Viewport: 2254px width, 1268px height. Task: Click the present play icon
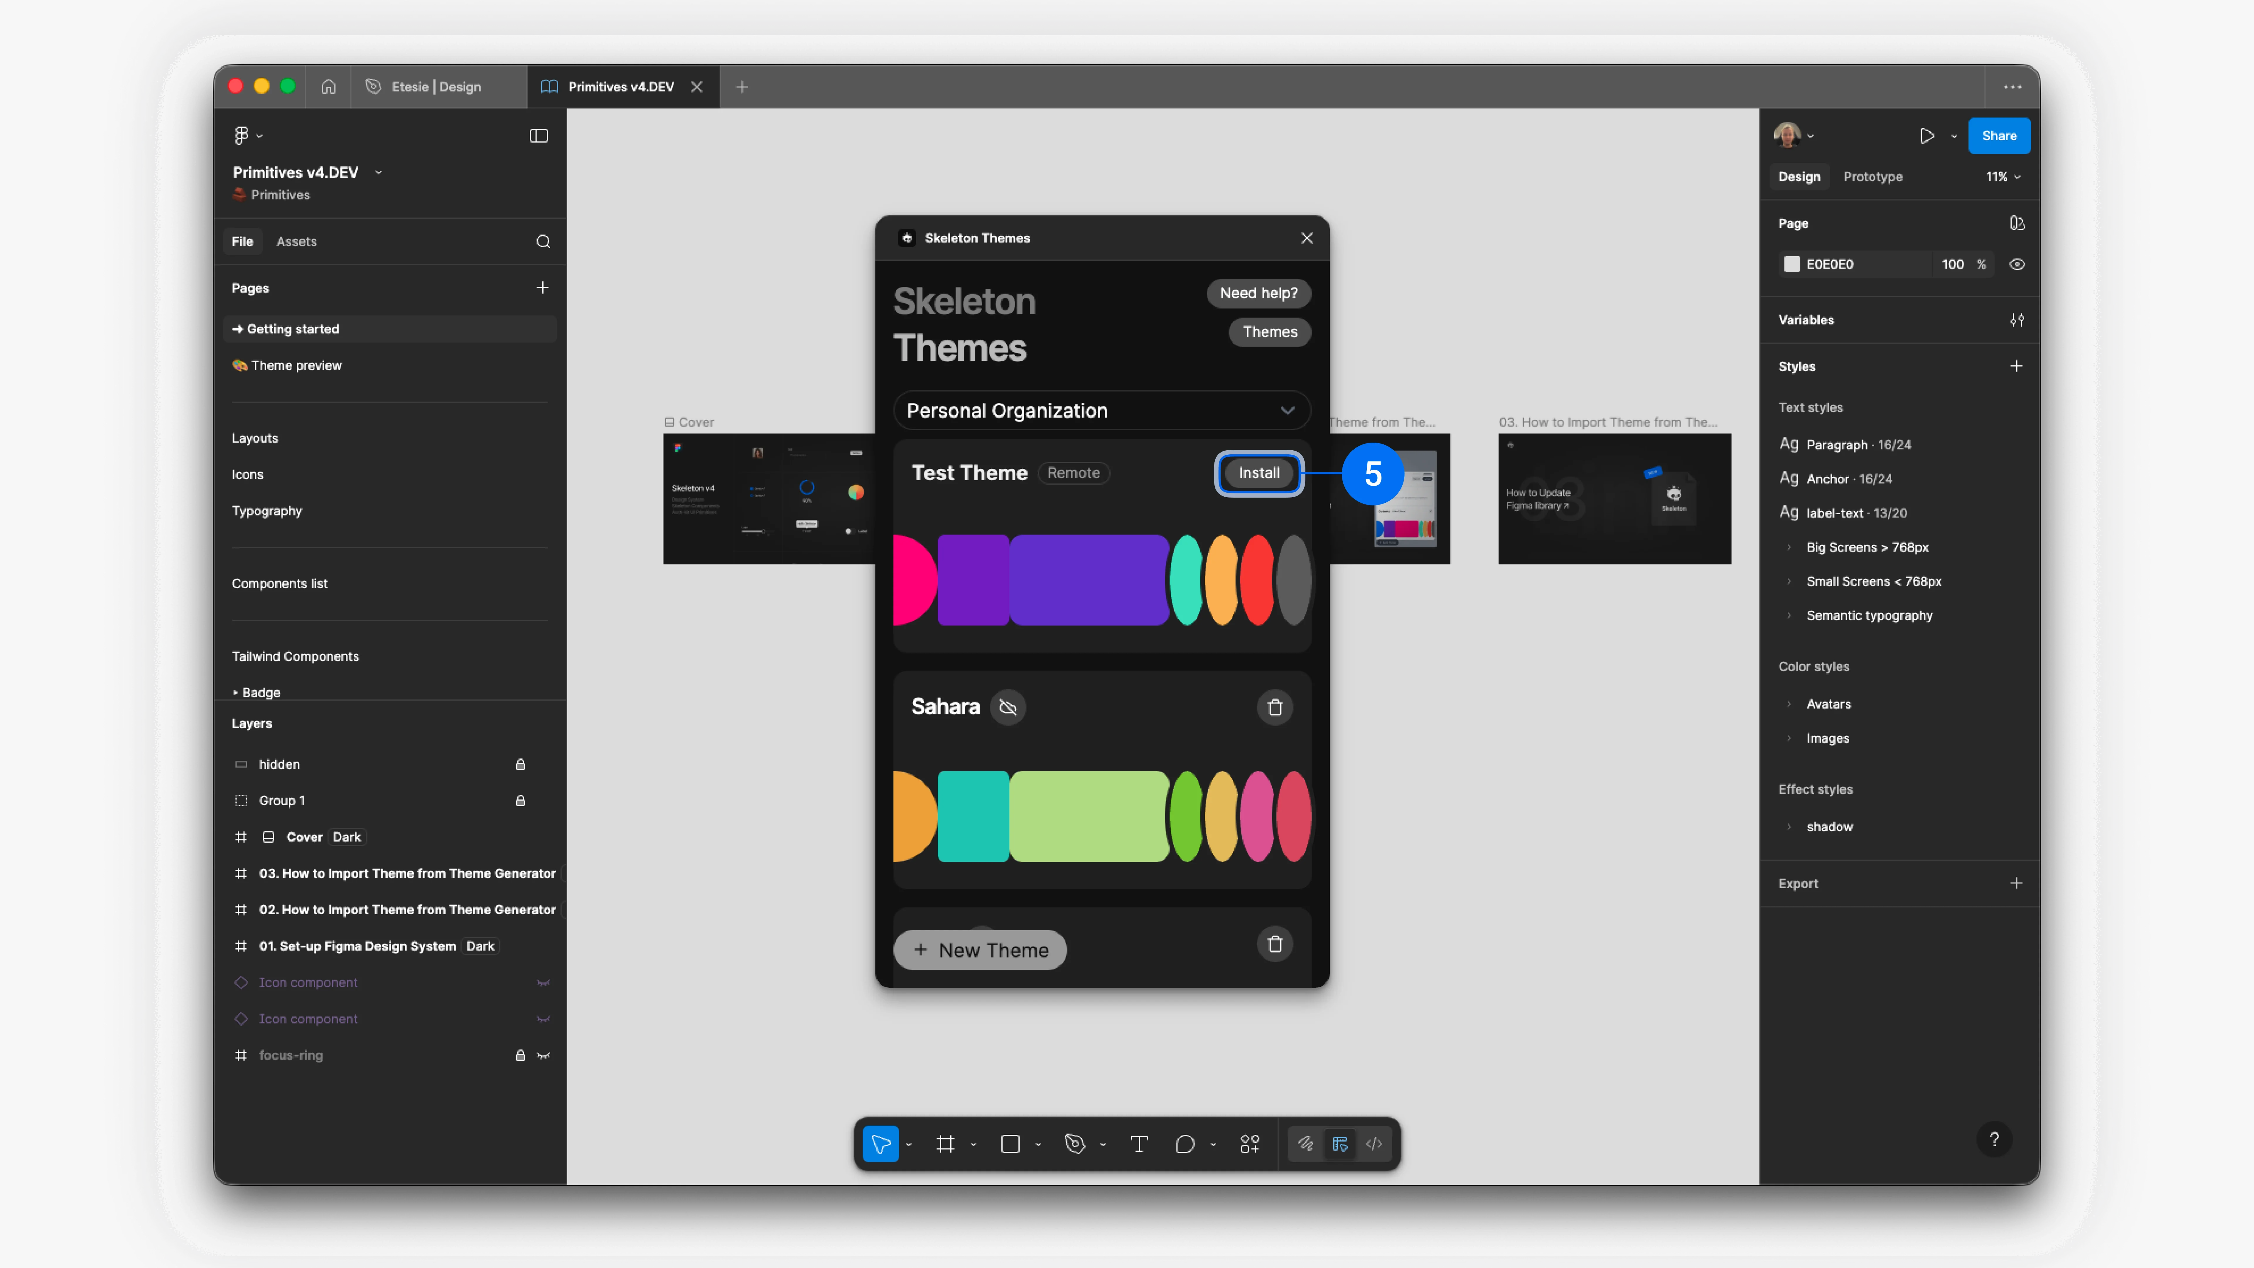pyautogui.click(x=1927, y=136)
